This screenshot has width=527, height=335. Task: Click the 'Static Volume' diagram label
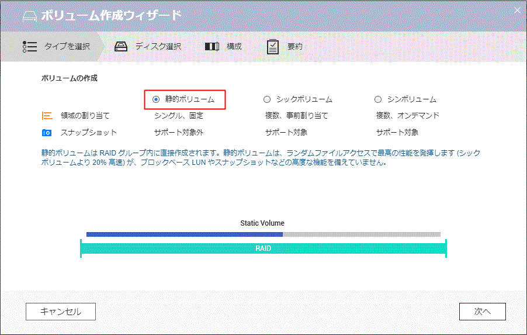click(x=262, y=223)
